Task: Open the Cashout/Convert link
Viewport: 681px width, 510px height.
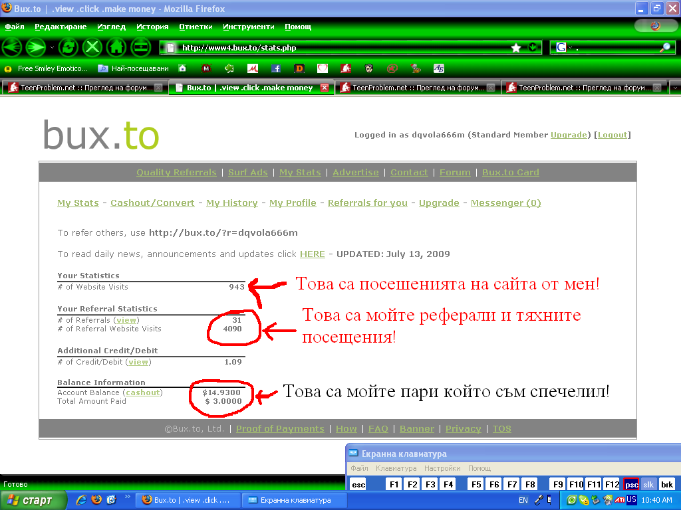Action: click(x=152, y=203)
